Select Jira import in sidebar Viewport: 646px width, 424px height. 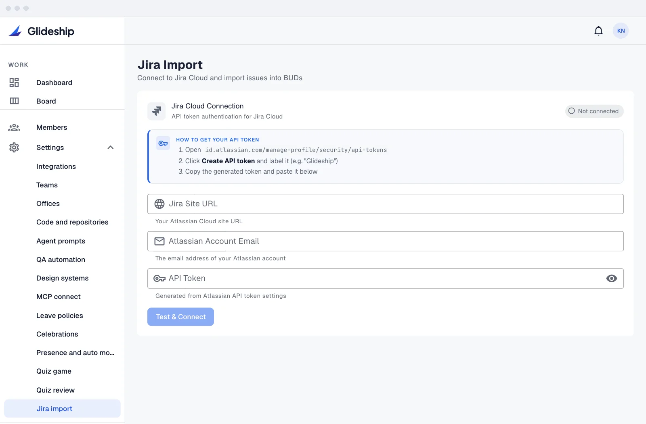[62, 409]
